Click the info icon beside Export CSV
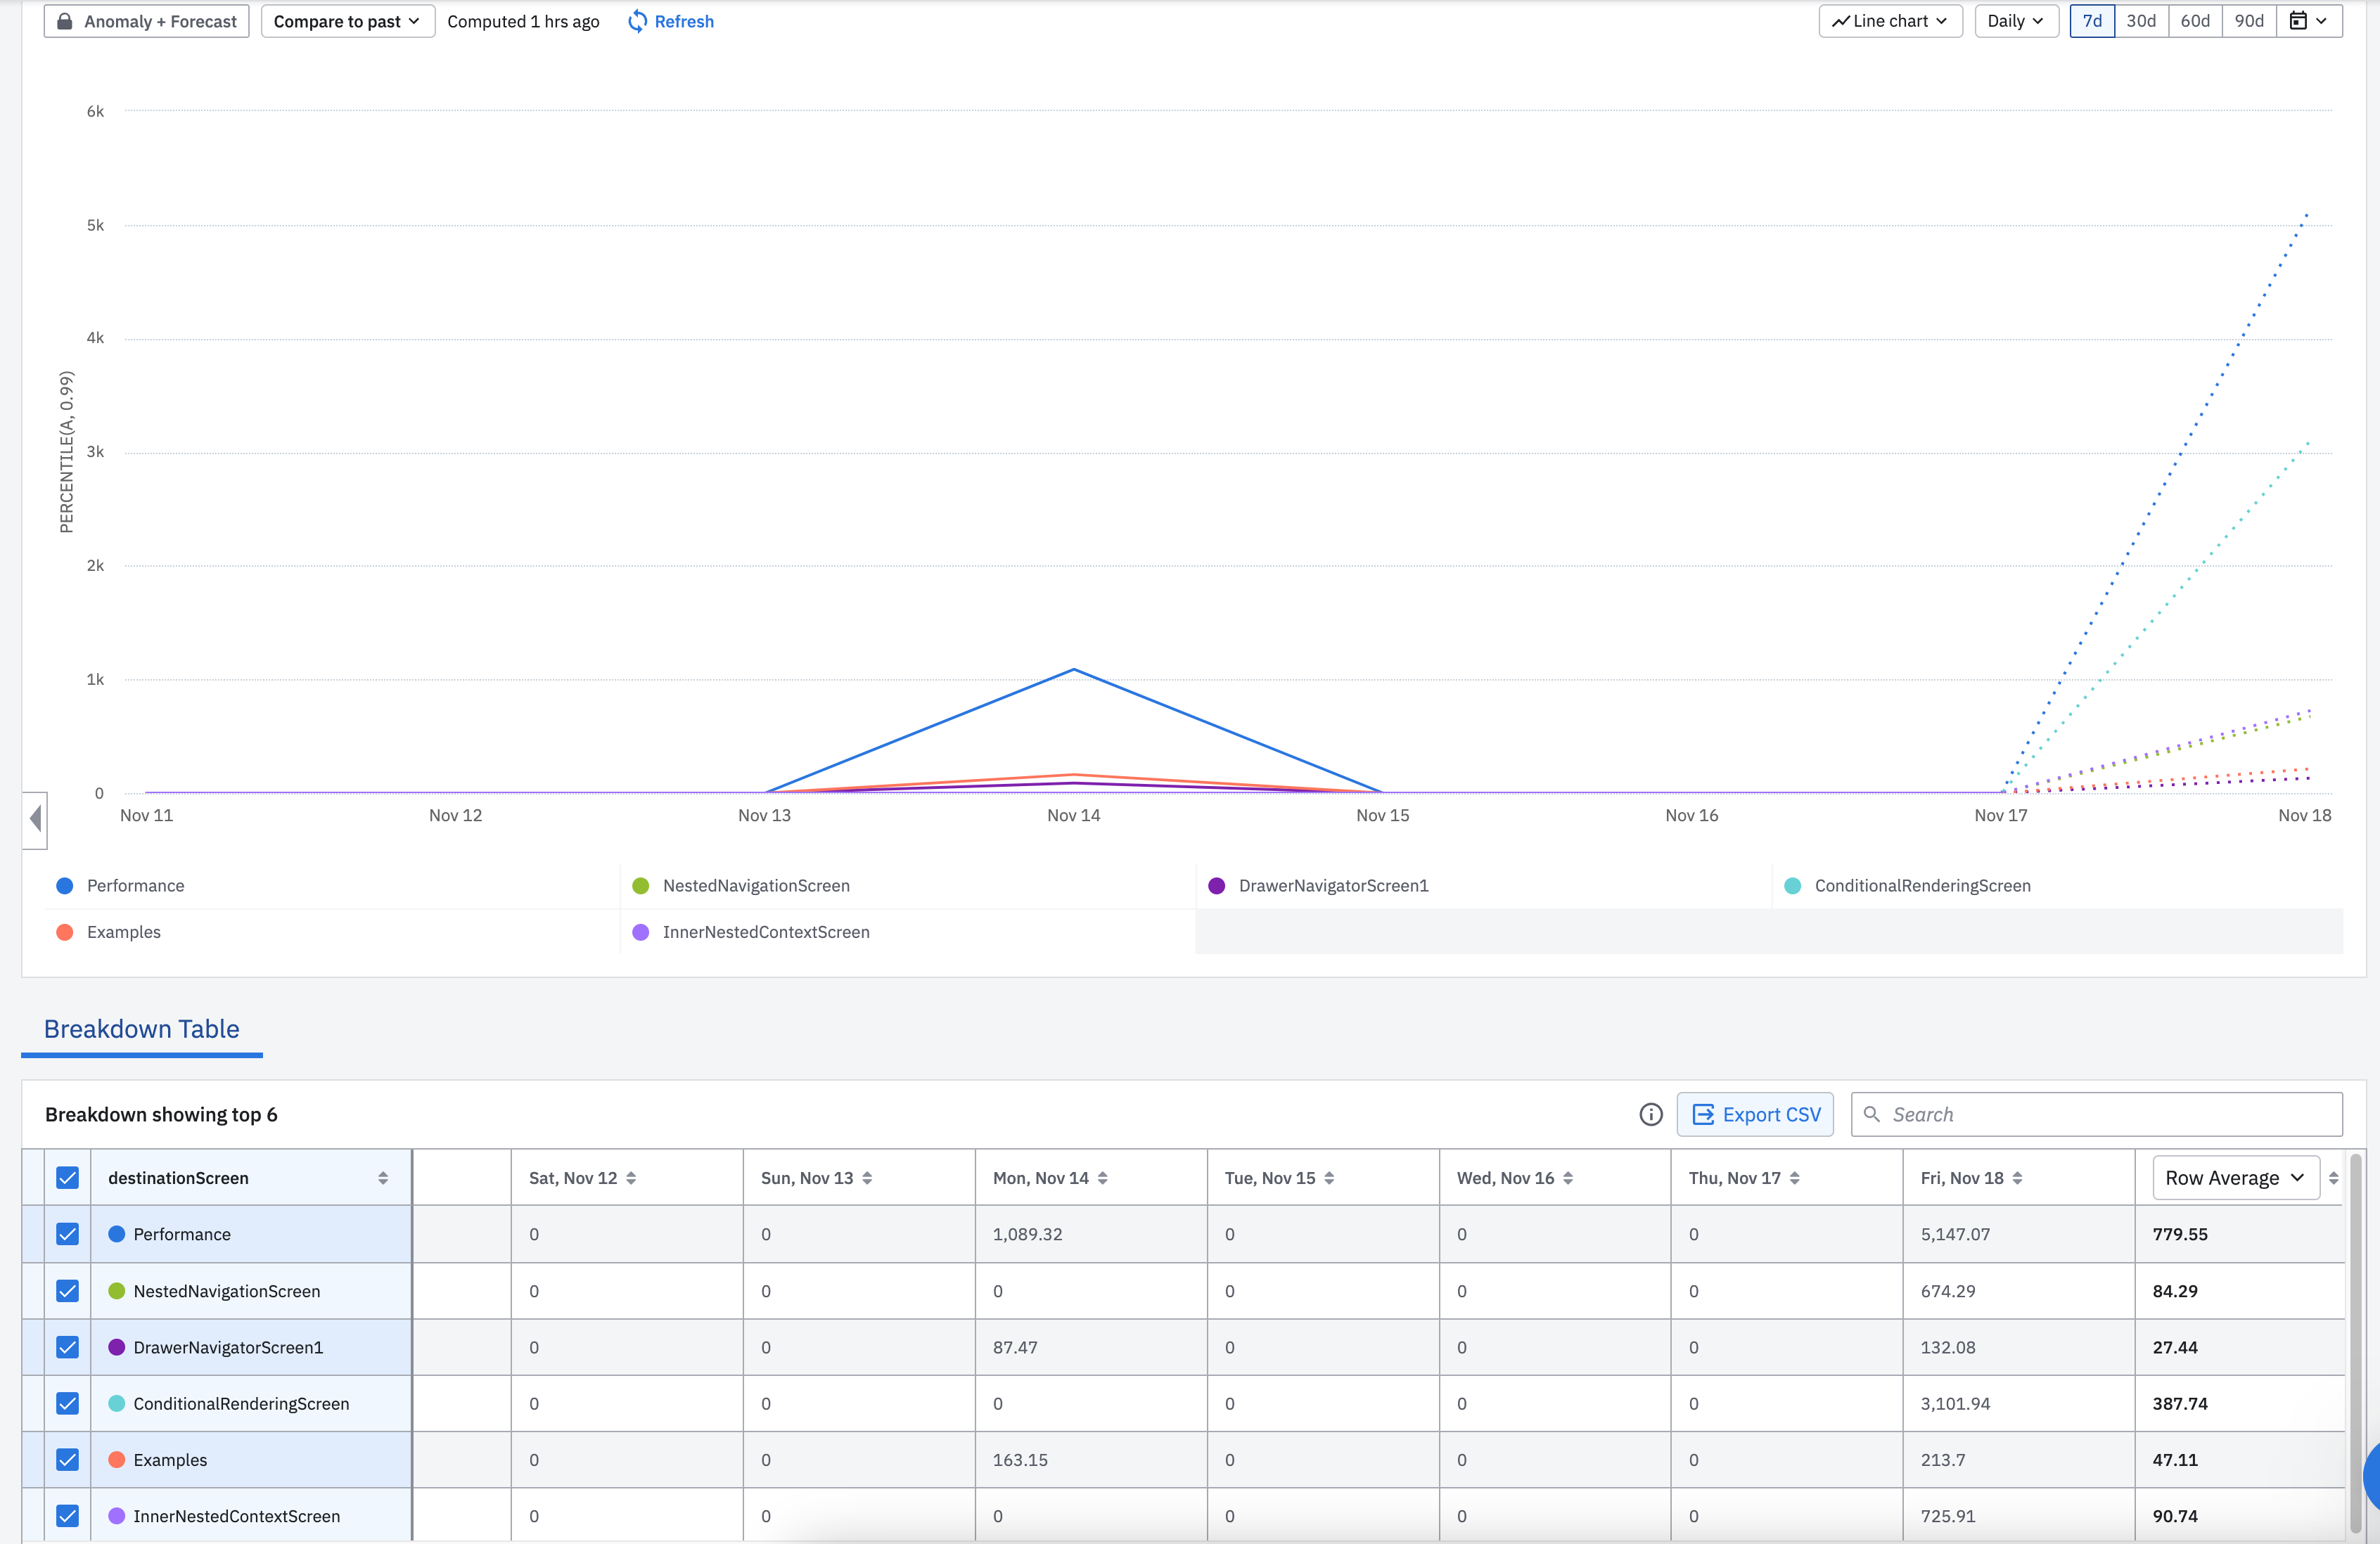Viewport: 2380px width, 1544px height. (x=1651, y=1114)
